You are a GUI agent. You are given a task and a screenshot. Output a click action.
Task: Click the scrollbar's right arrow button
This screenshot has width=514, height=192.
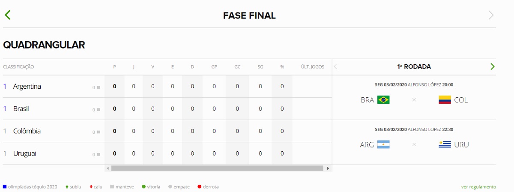[x=328, y=168]
